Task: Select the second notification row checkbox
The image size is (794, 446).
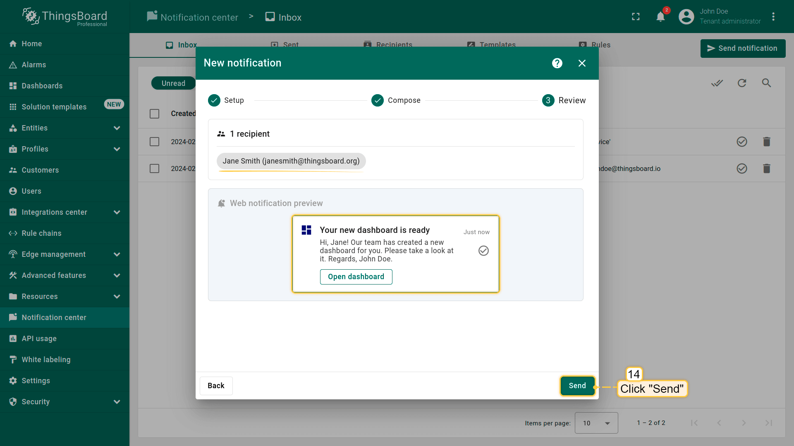Action: [155, 168]
